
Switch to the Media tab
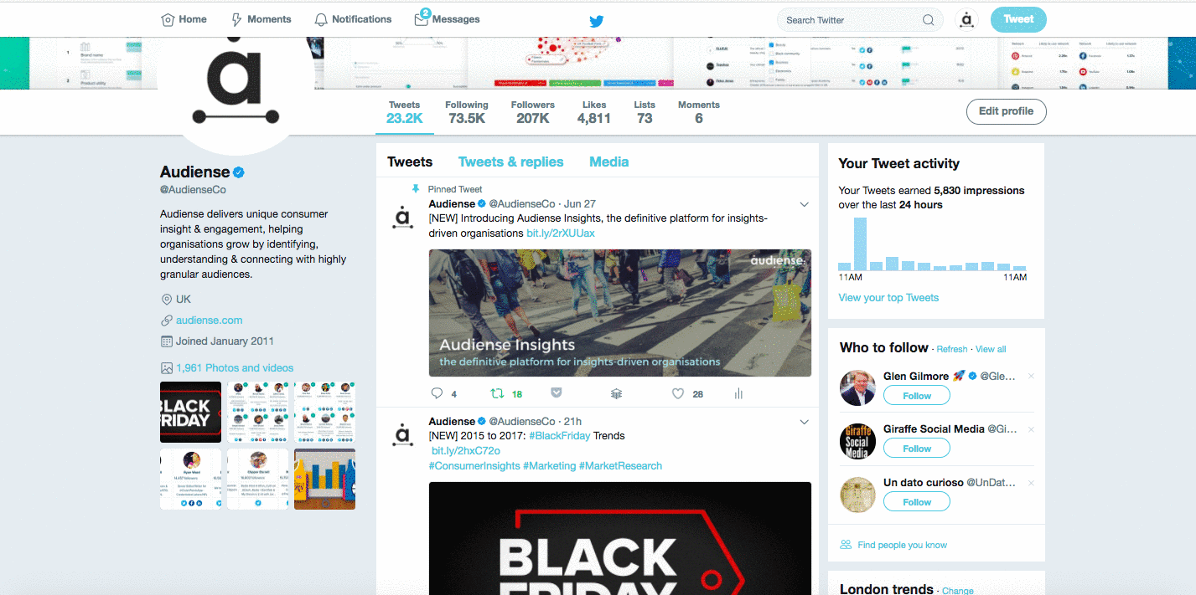[609, 162]
